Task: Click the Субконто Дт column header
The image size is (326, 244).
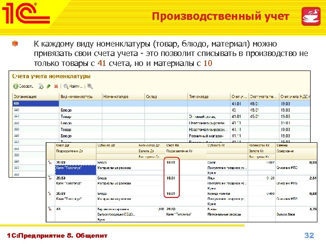Action: (106, 145)
